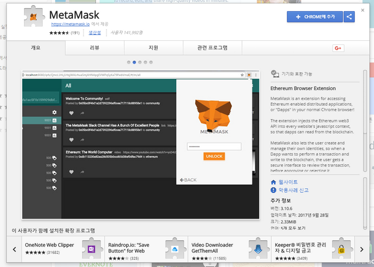This screenshot has height=267, width=374.
Task: Switch to the 지원 tab
Action: tap(154, 47)
